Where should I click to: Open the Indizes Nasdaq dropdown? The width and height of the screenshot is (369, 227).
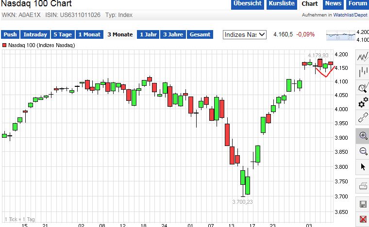245,34
